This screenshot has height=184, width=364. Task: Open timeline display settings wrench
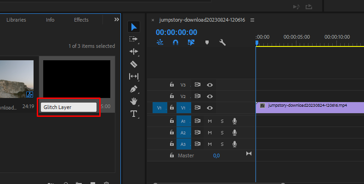click(222, 42)
